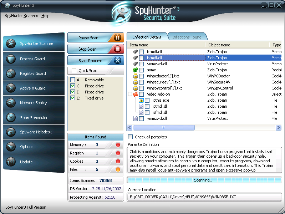Uncheck the E: Fixed drive checkbox

[73, 98]
